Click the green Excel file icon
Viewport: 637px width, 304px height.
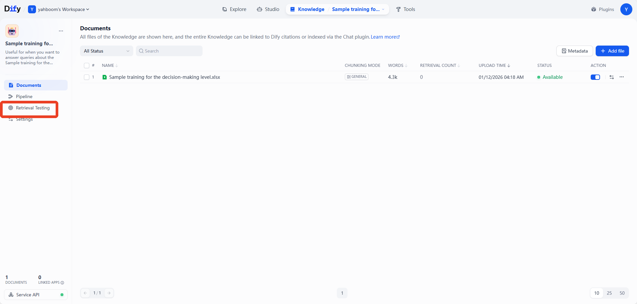[x=105, y=77]
